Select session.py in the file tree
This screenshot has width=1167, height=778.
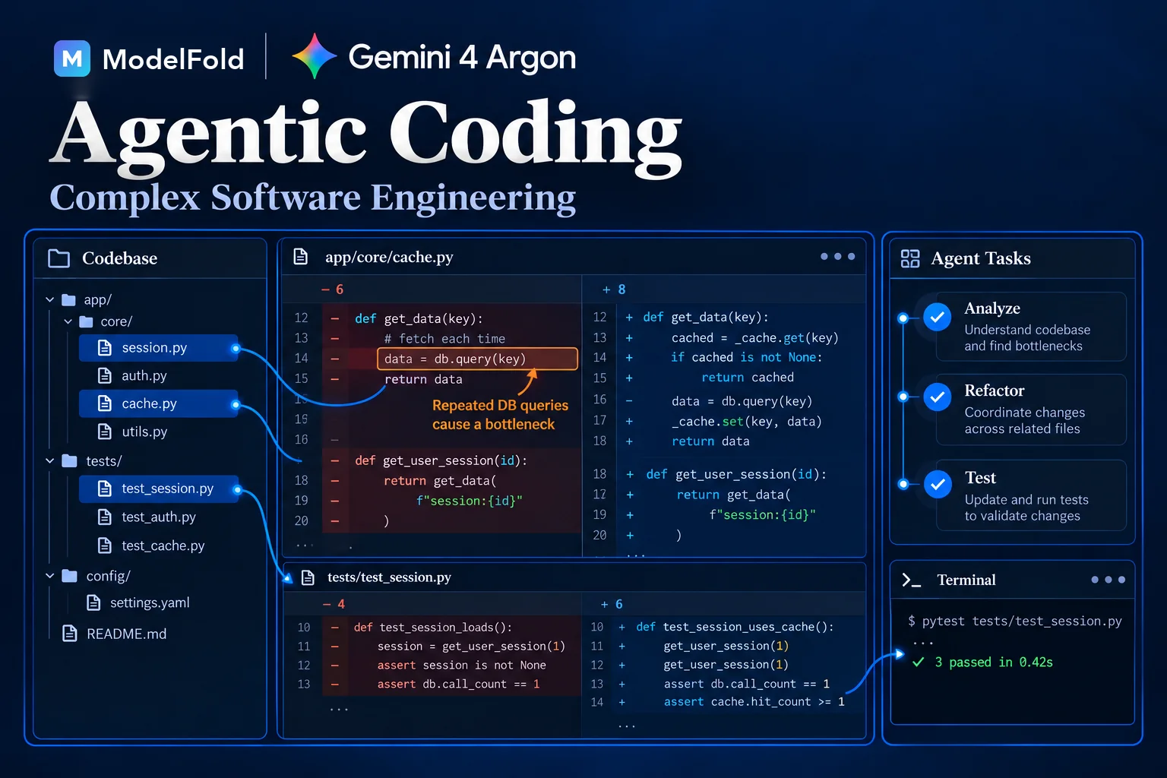pyautogui.click(x=159, y=348)
